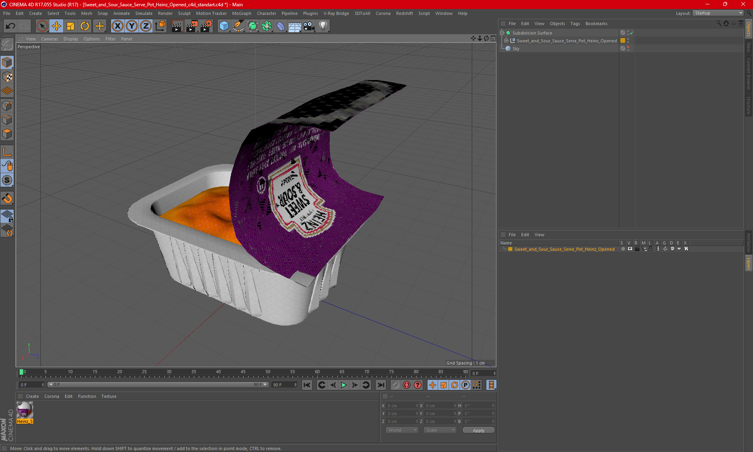Screen dimensions: 753x452
Task: Switch to Edges mode
Action: (x=7, y=120)
